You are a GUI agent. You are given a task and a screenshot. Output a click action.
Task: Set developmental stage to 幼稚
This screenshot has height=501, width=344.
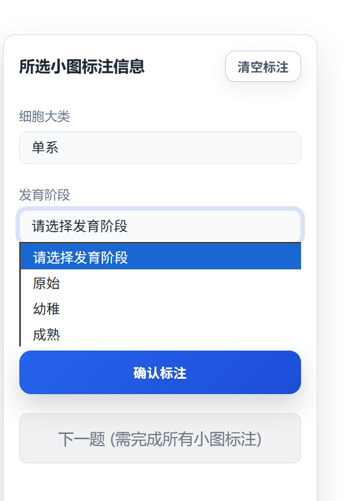pyautogui.click(x=160, y=309)
